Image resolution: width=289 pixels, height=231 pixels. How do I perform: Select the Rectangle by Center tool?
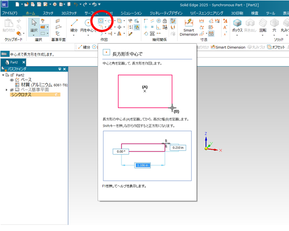[x=101, y=21]
